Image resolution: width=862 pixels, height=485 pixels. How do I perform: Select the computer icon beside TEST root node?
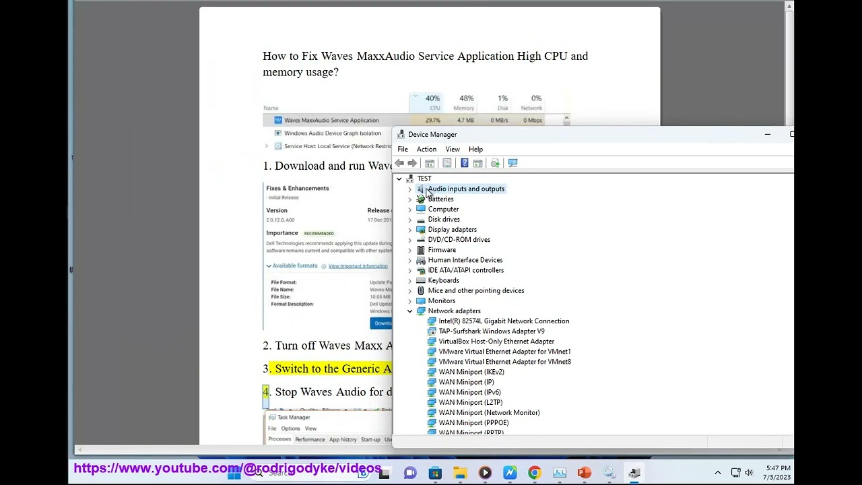click(x=410, y=179)
